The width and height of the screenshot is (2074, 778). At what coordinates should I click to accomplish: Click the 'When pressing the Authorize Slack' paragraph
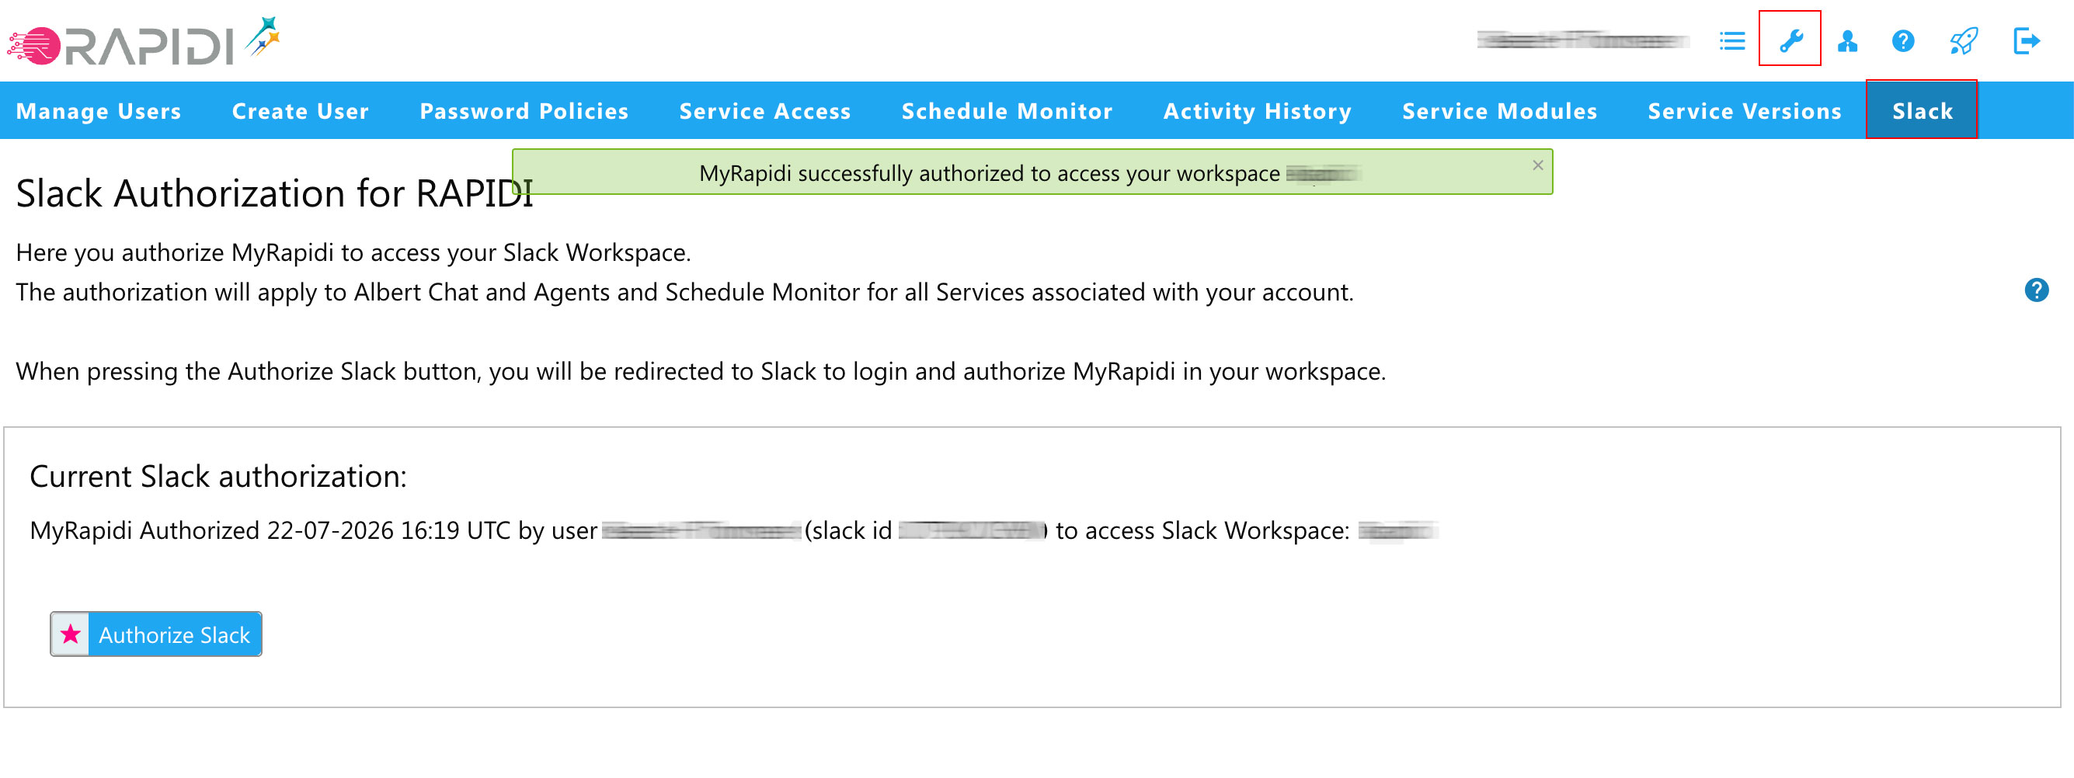point(701,372)
